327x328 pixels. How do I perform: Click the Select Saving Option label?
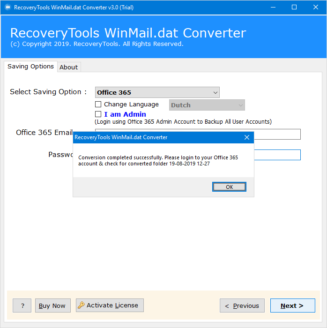[48, 92]
